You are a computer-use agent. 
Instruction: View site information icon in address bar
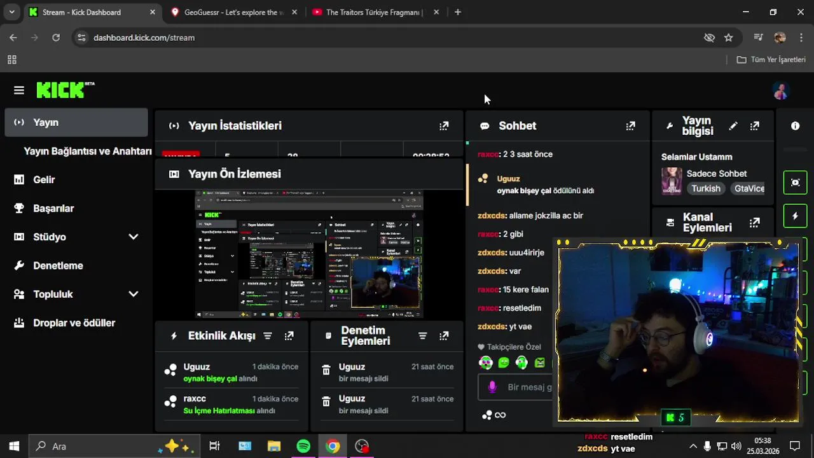[81, 38]
